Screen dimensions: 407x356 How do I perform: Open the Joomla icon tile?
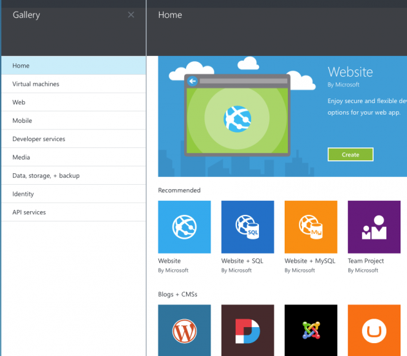coord(310,330)
